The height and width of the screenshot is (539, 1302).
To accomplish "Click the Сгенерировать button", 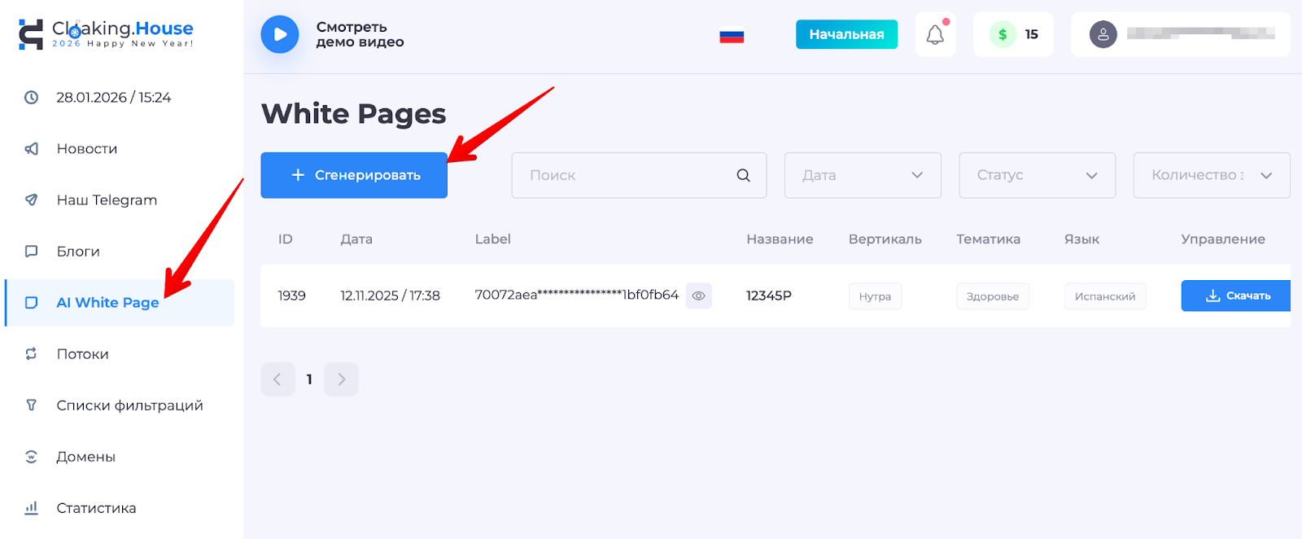I will tap(354, 175).
